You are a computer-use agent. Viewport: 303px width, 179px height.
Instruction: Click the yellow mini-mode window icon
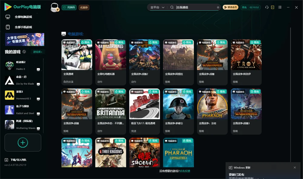[273, 7]
